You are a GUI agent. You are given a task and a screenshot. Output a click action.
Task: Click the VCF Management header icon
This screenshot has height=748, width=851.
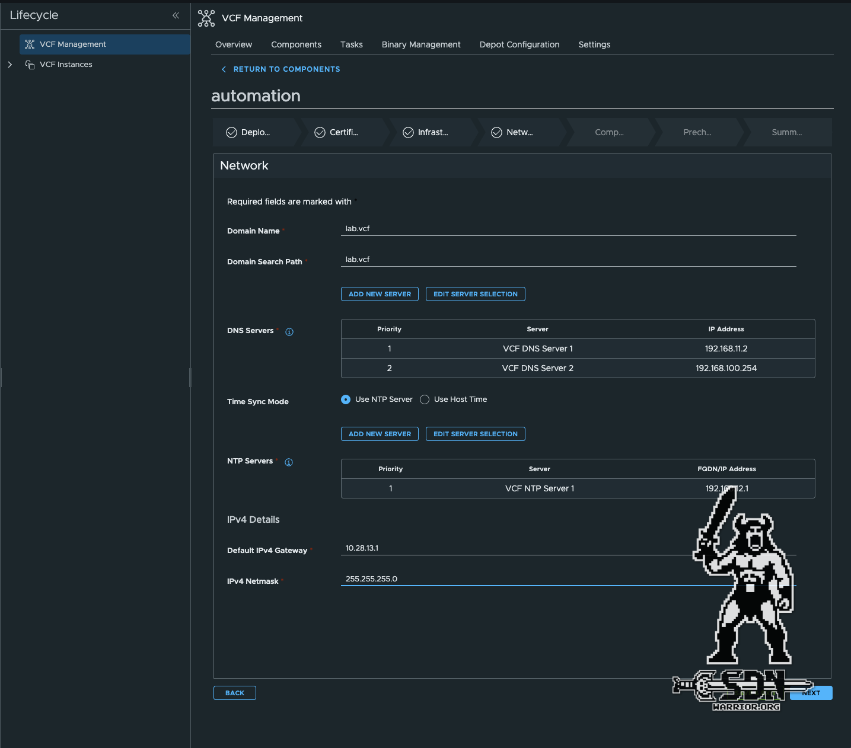[x=206, y=18]
